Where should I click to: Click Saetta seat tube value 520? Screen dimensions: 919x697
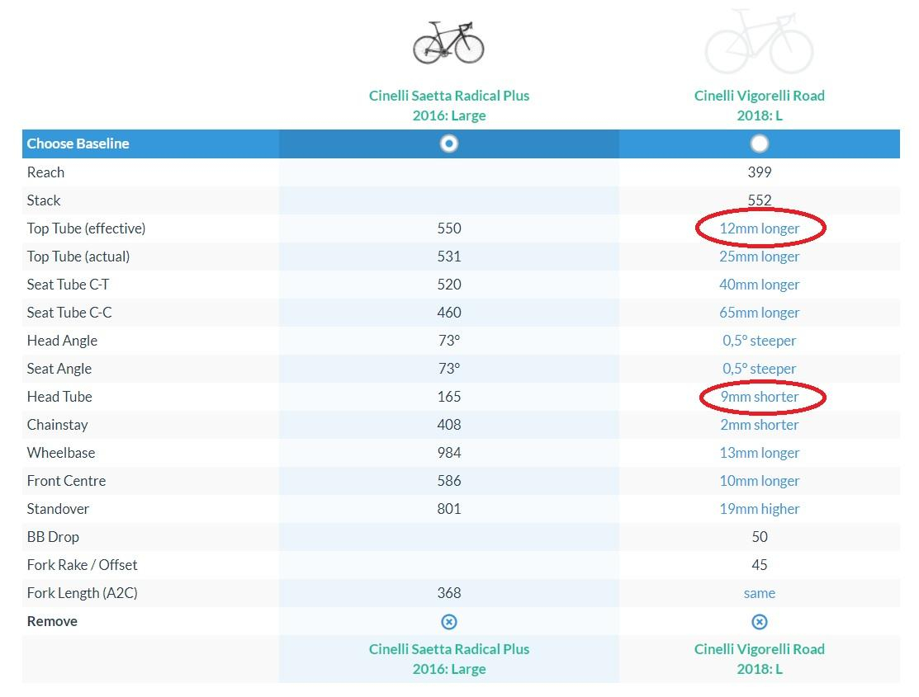[449, 285]
